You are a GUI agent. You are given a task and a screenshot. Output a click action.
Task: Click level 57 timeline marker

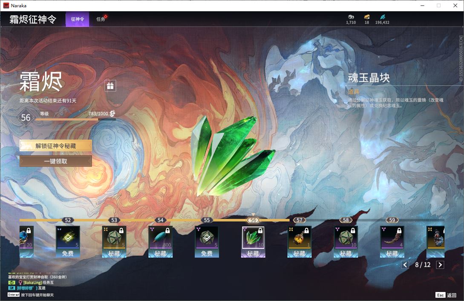tap(300, 220)
